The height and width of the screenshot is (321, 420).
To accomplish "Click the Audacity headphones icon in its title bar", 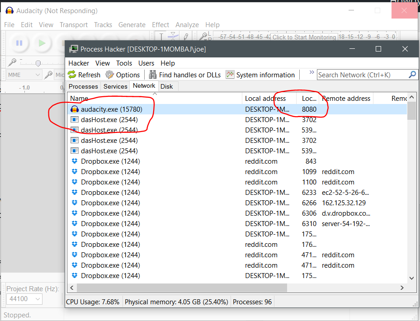I will [9, 11].
